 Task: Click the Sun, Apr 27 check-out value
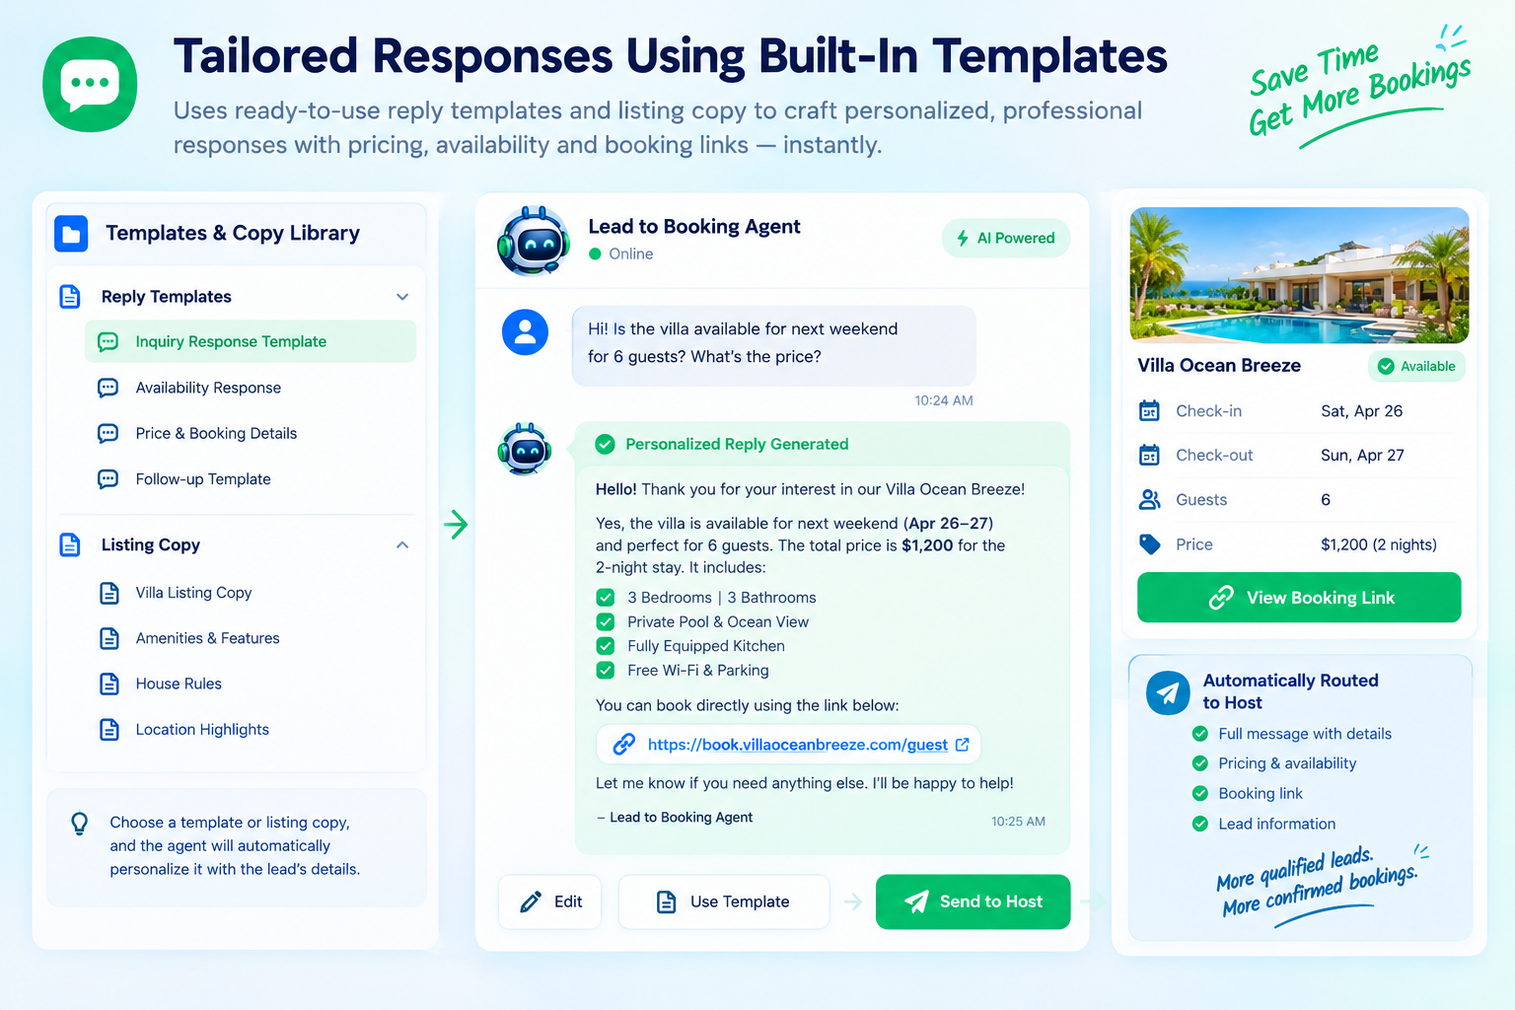click(1362, 455)
